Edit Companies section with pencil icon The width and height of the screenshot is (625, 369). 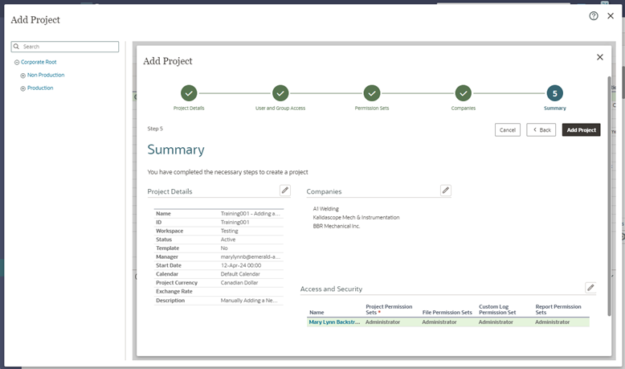tap(446, 191)
